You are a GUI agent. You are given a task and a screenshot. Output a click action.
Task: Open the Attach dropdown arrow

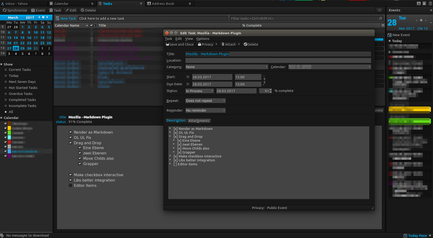click(x=239, y=44)
